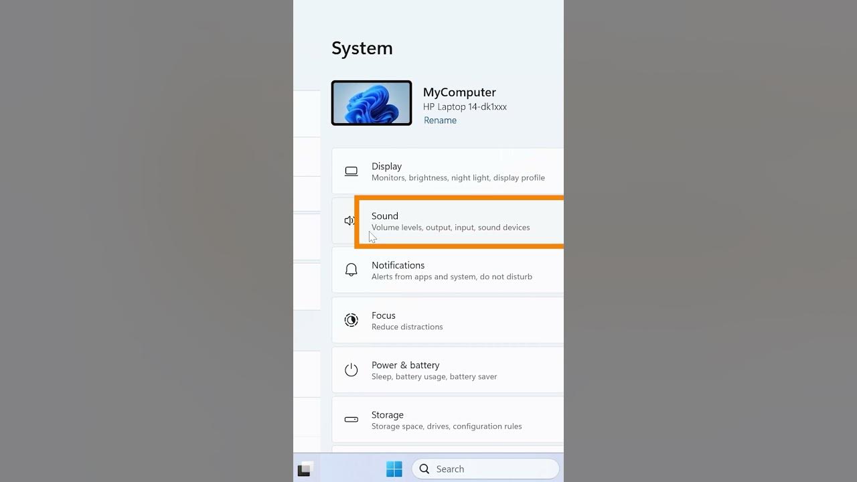Open the Focus settings row
Screen dimensions: 857x482
pyautogui.click(x=447, y=321)
